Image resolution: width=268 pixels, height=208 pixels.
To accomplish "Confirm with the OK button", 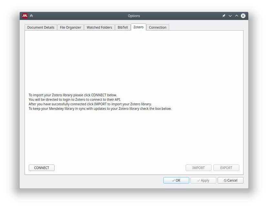I will pyautogui.click(x=176, y=180).
